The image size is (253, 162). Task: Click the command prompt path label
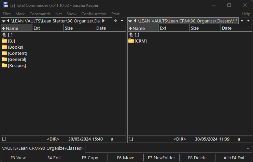point(43,148)
